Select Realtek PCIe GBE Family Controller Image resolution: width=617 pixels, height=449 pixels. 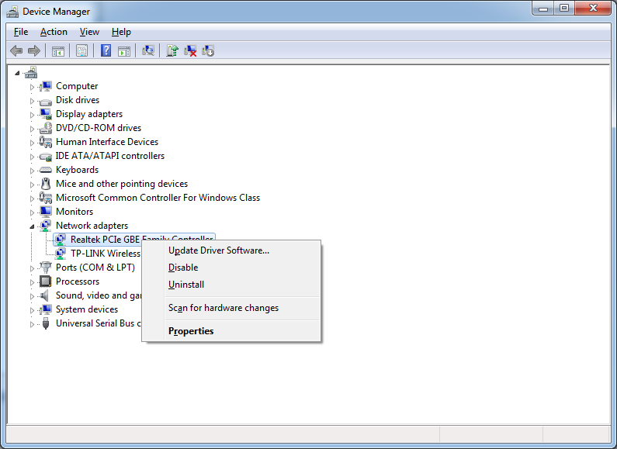tap(105, 240)
